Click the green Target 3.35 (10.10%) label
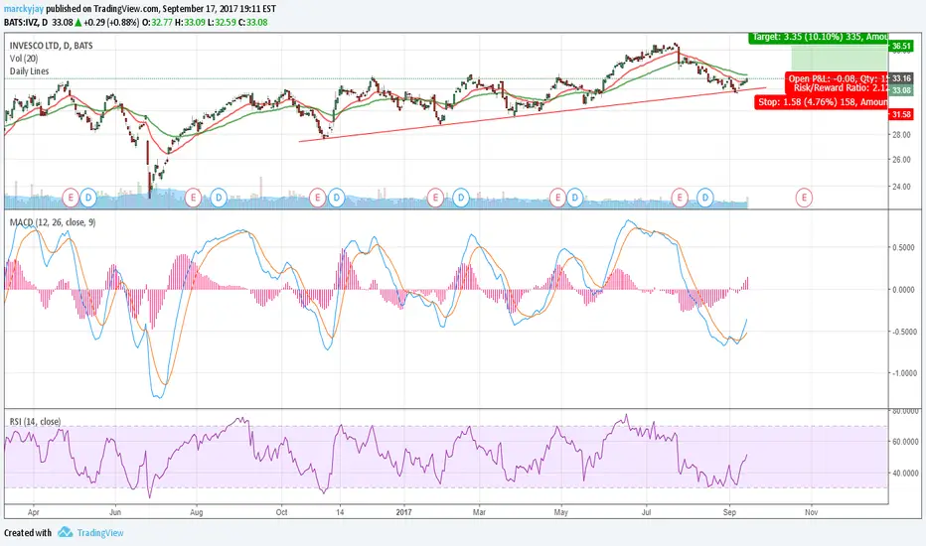Viewport: 926px width, 546px height. tap(818, 37)
